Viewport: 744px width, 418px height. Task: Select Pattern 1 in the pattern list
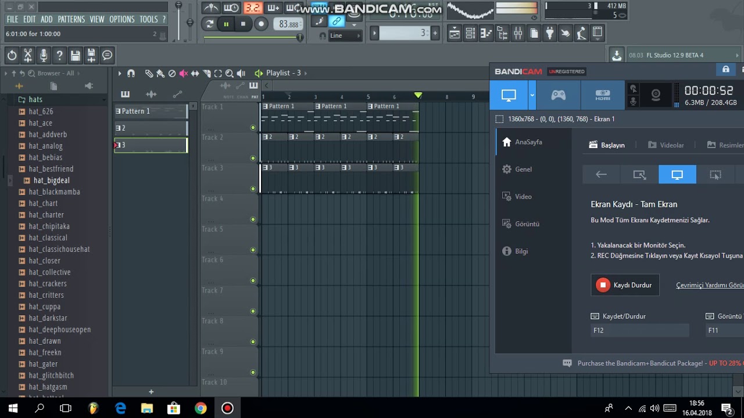(x=151, y=111)
